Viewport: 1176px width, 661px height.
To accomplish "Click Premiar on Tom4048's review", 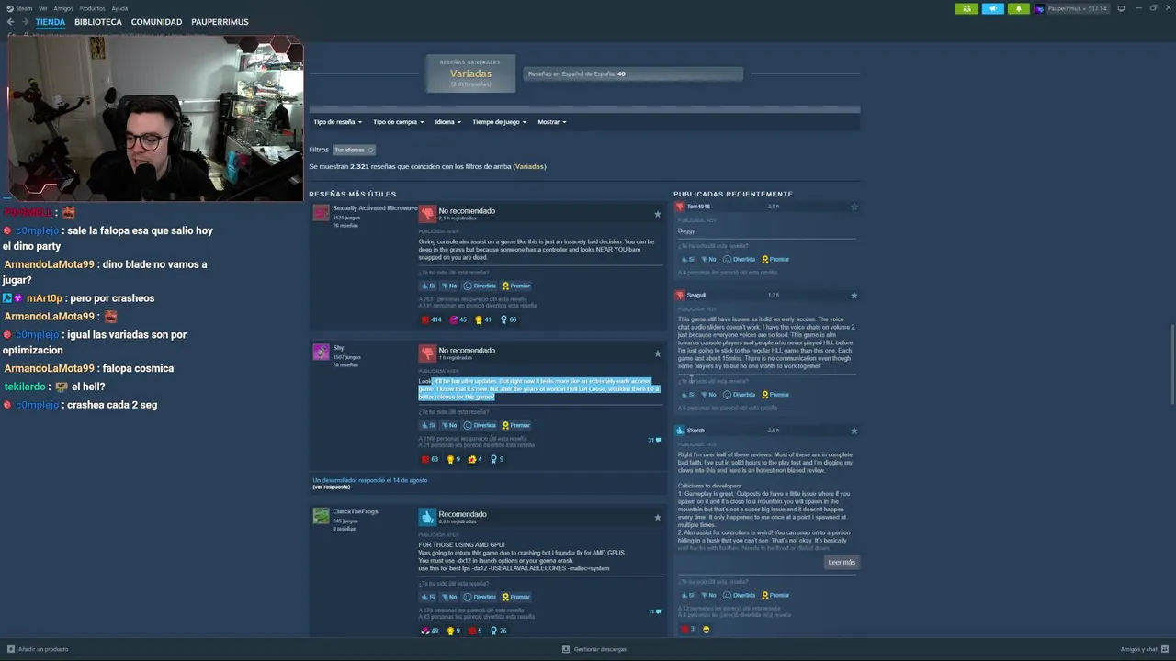I will [775, 259].
